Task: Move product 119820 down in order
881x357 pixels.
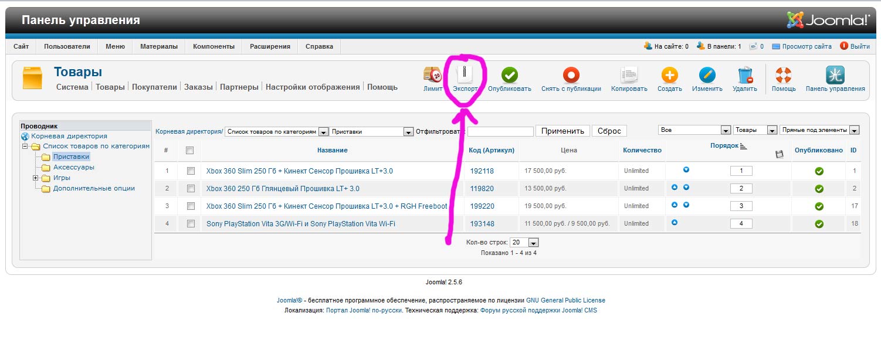Action: [686, 188]
